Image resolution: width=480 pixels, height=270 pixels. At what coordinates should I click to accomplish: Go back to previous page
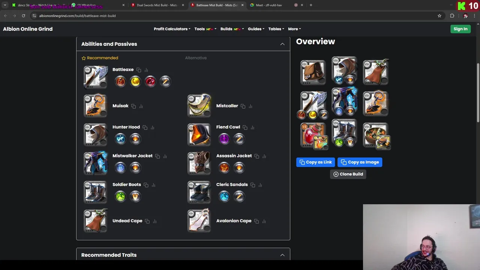tap(5, 16)
